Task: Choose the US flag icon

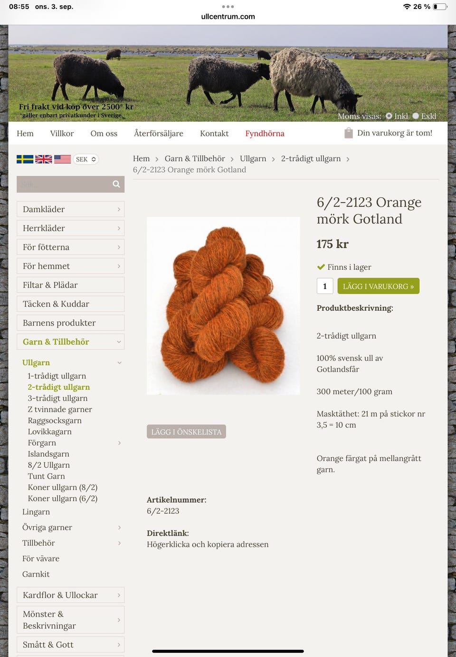Action: coord(62,159)
